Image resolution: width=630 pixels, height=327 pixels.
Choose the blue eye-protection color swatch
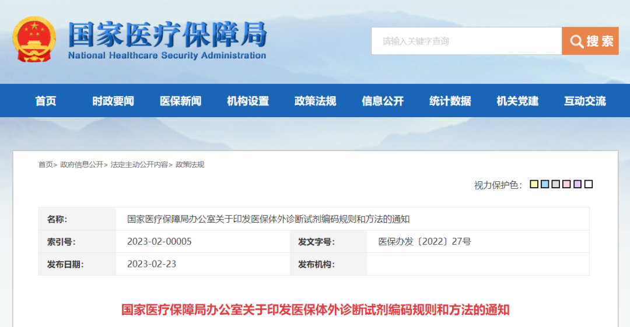point(545,185)
